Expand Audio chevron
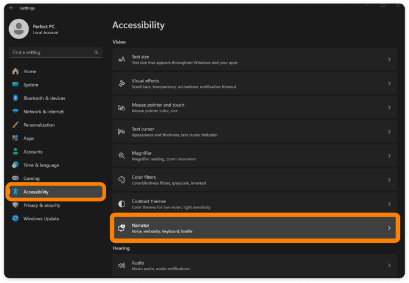409x283 pixels. click(389, 265)
